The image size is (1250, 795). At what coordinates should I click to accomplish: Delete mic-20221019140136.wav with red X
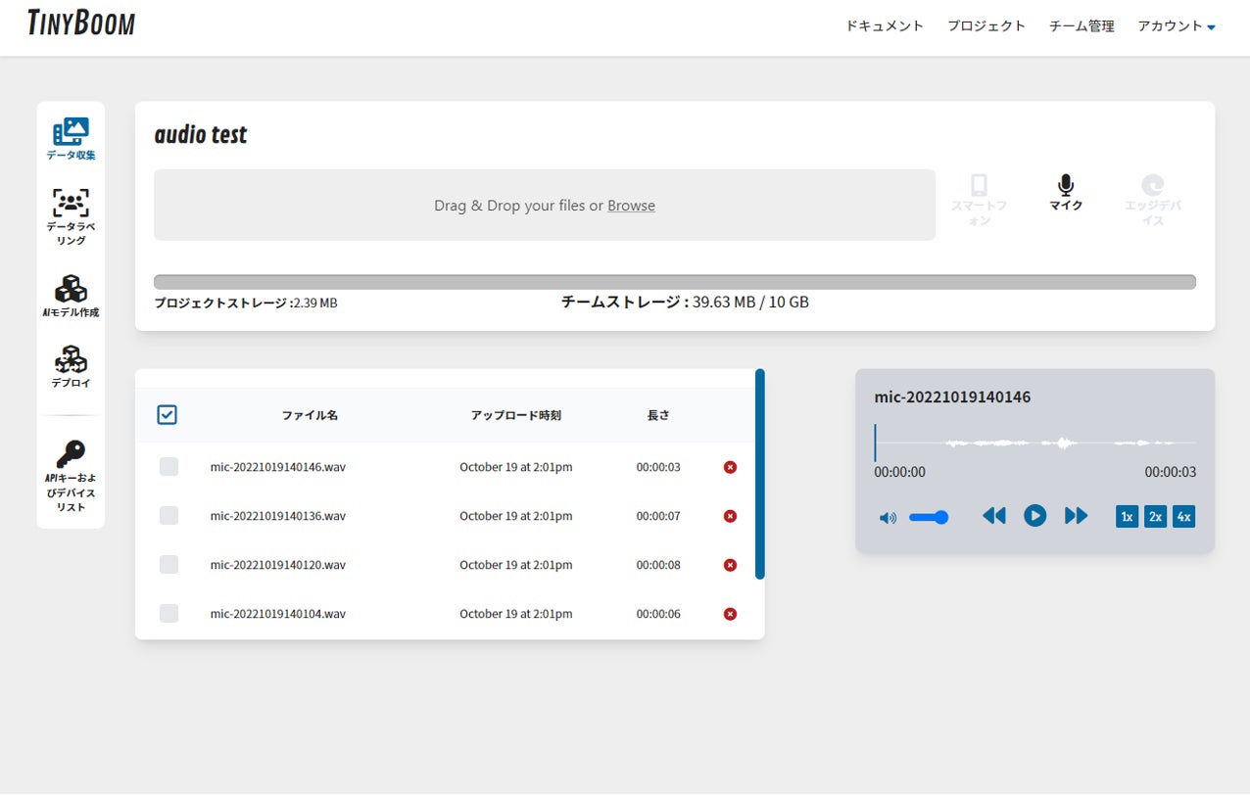tap(730, 516)
